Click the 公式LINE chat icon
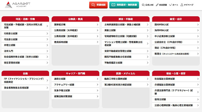 click(143, 5)
